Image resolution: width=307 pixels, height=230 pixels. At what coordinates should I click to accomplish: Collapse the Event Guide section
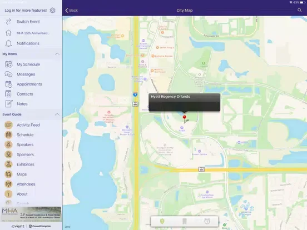[57, 114]
